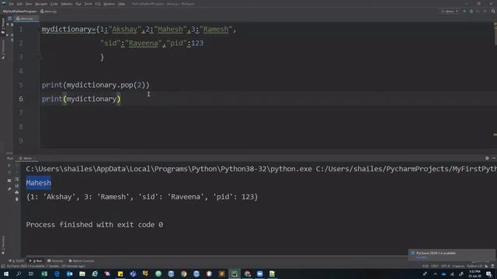The image size is (497, 279).
Task: Click the python.exe path output line
Action: coord(261,169)
